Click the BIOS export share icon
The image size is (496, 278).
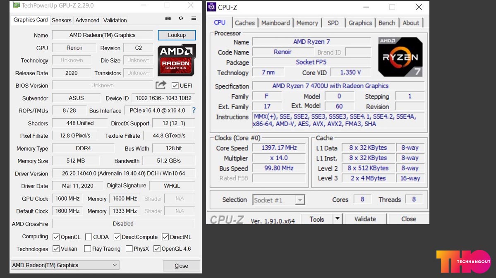pyautogui.click(x=161, y=85)
